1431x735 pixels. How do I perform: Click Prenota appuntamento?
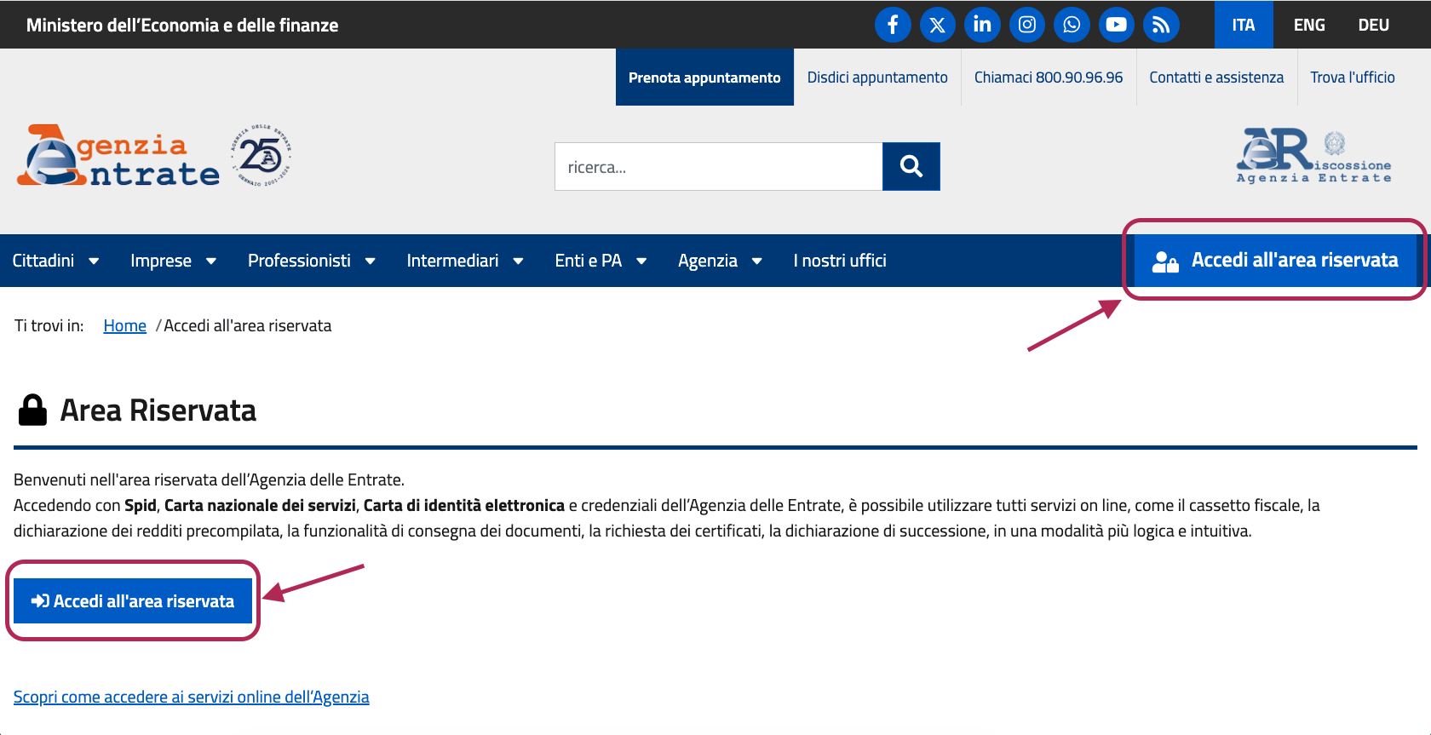tap(704, 78)
